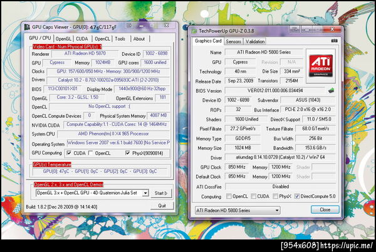The image size is (376, 252).
Task: Click the GPU-Z BIOS Version field
Action: pos(275,90)
